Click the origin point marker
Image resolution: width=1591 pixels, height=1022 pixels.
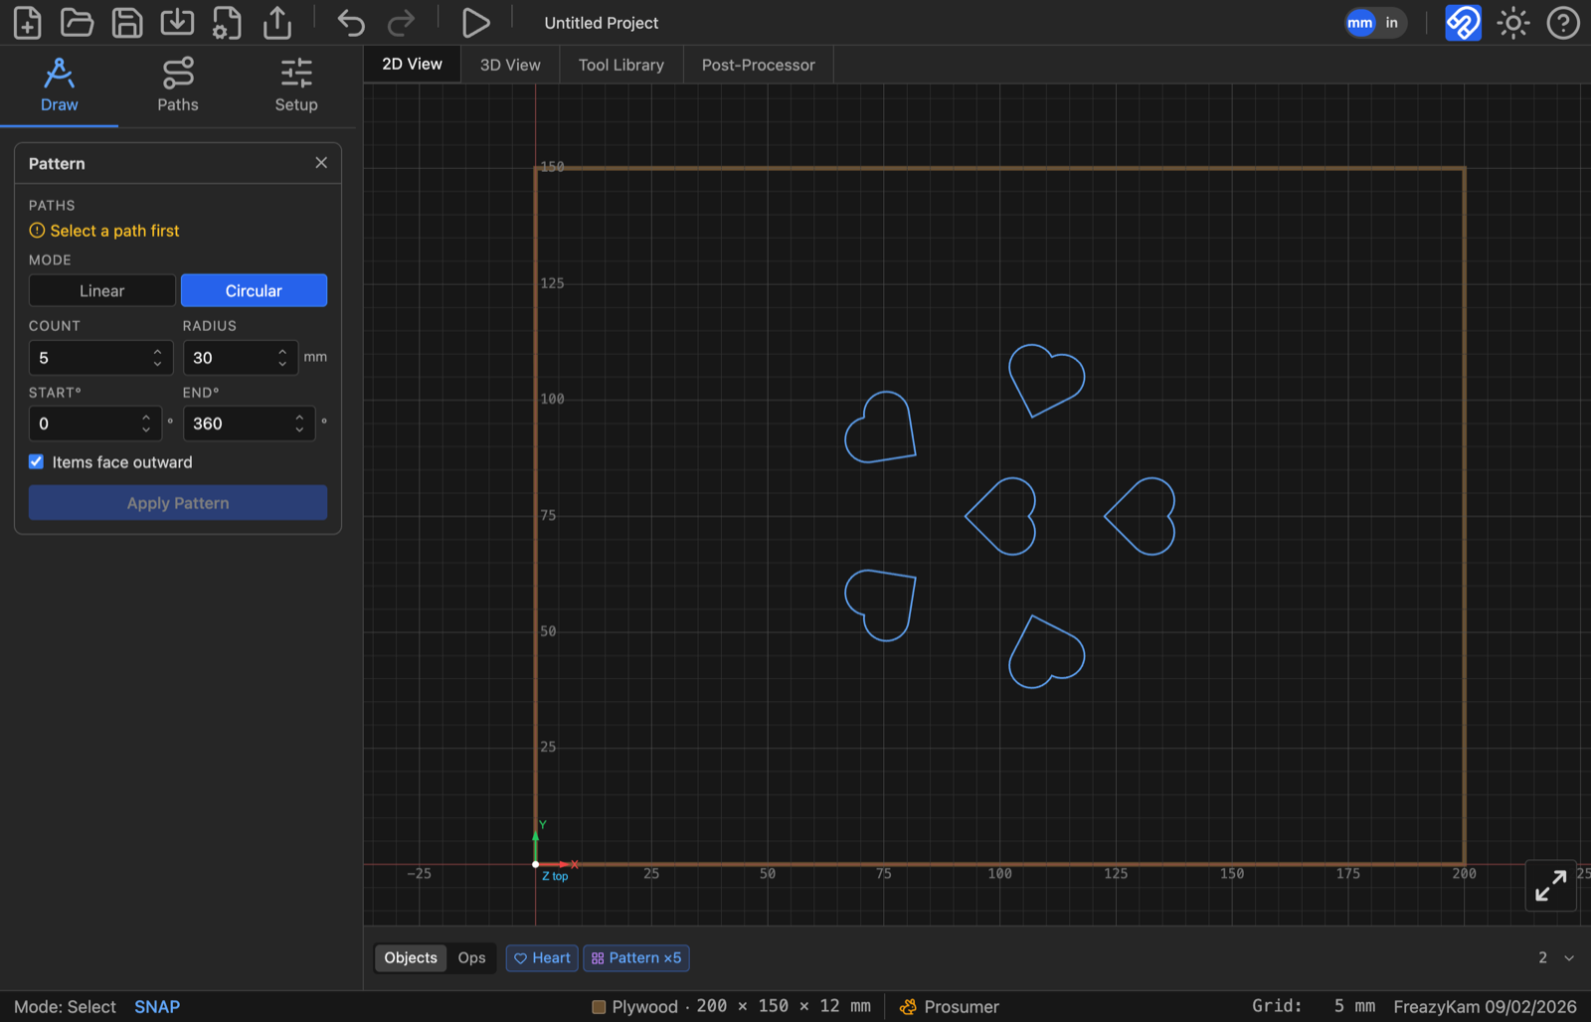(x=535, y=864)
